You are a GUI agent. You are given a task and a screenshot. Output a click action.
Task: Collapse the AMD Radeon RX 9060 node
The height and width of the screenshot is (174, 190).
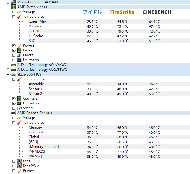(x=8, y=113)
